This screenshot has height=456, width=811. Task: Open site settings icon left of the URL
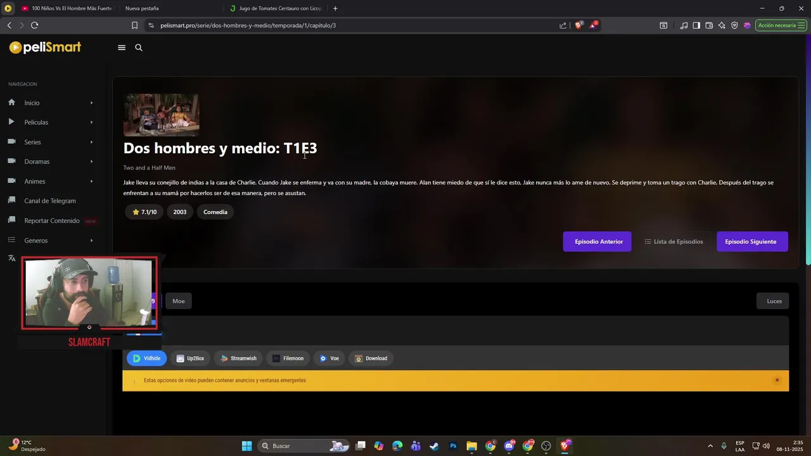151,25
